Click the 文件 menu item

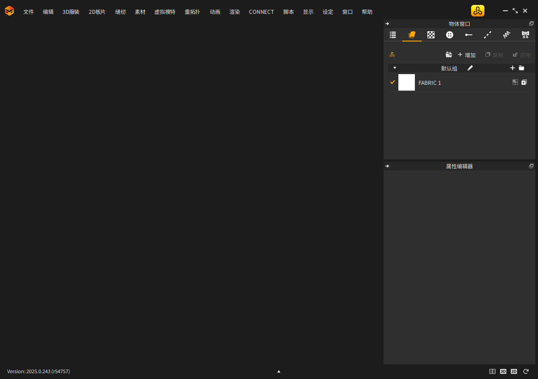point(29,12)
